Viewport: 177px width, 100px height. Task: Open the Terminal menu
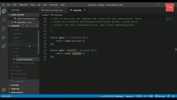pos(53,5)
